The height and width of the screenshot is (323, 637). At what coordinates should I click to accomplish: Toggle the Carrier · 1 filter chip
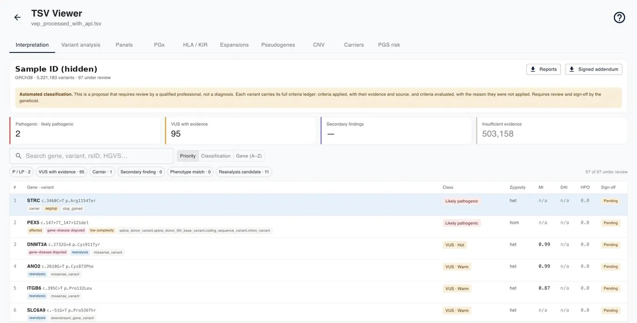[x=102, y=172]
